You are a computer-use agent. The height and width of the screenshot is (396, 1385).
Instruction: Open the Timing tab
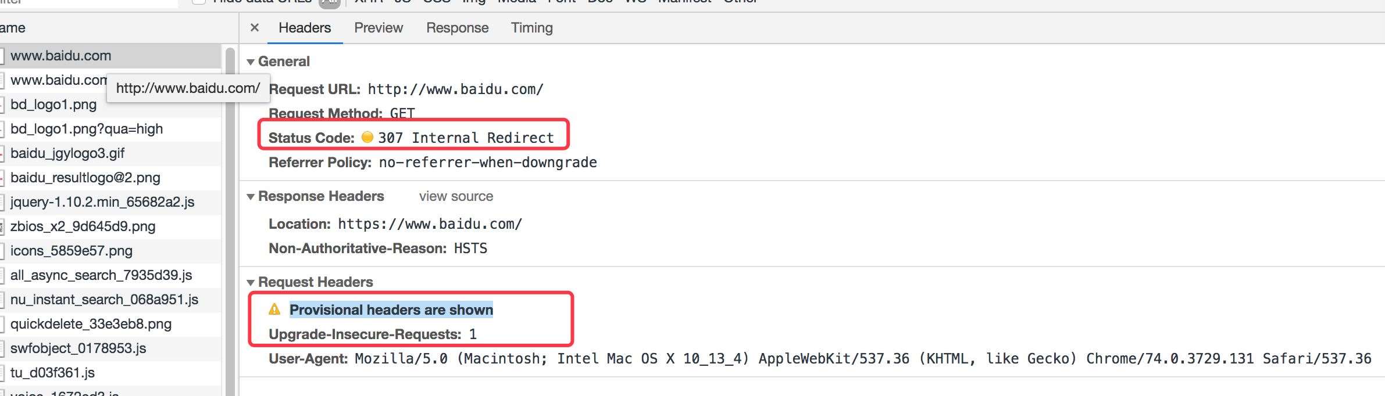[x=531, y=28]
